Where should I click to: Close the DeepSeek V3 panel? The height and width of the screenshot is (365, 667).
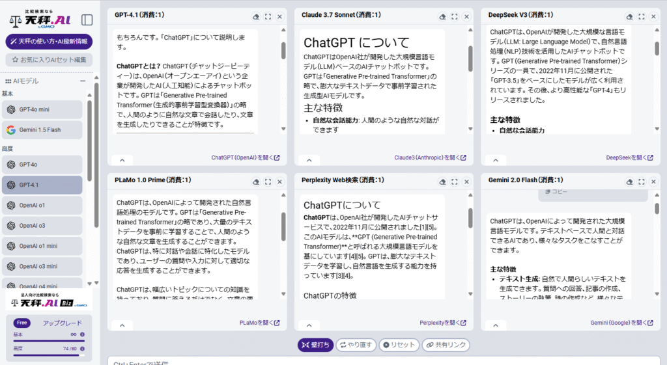click(654, 16)
